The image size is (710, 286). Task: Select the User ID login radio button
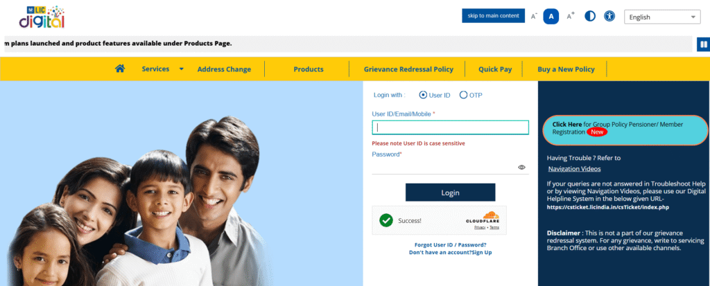[x=424, y=95]
